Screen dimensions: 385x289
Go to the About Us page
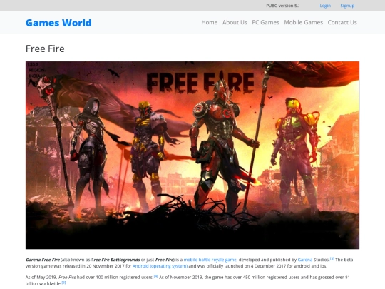click(235, 22)
